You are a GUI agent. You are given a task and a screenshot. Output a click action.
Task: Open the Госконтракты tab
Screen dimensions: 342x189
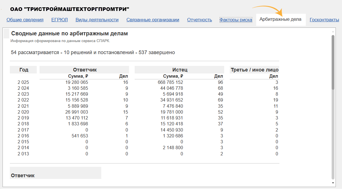(324, 20)
